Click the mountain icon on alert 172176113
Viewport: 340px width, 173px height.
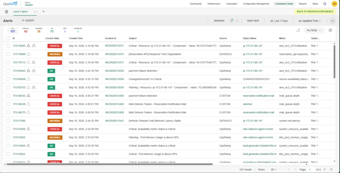coord(34,62)
